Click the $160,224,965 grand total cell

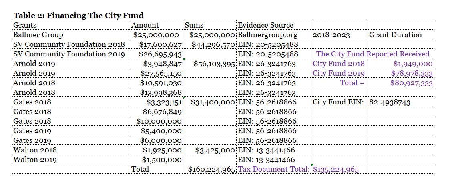[211, 169]
